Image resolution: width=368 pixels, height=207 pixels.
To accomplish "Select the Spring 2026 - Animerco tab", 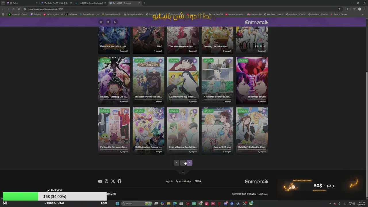I will (124, 3).
